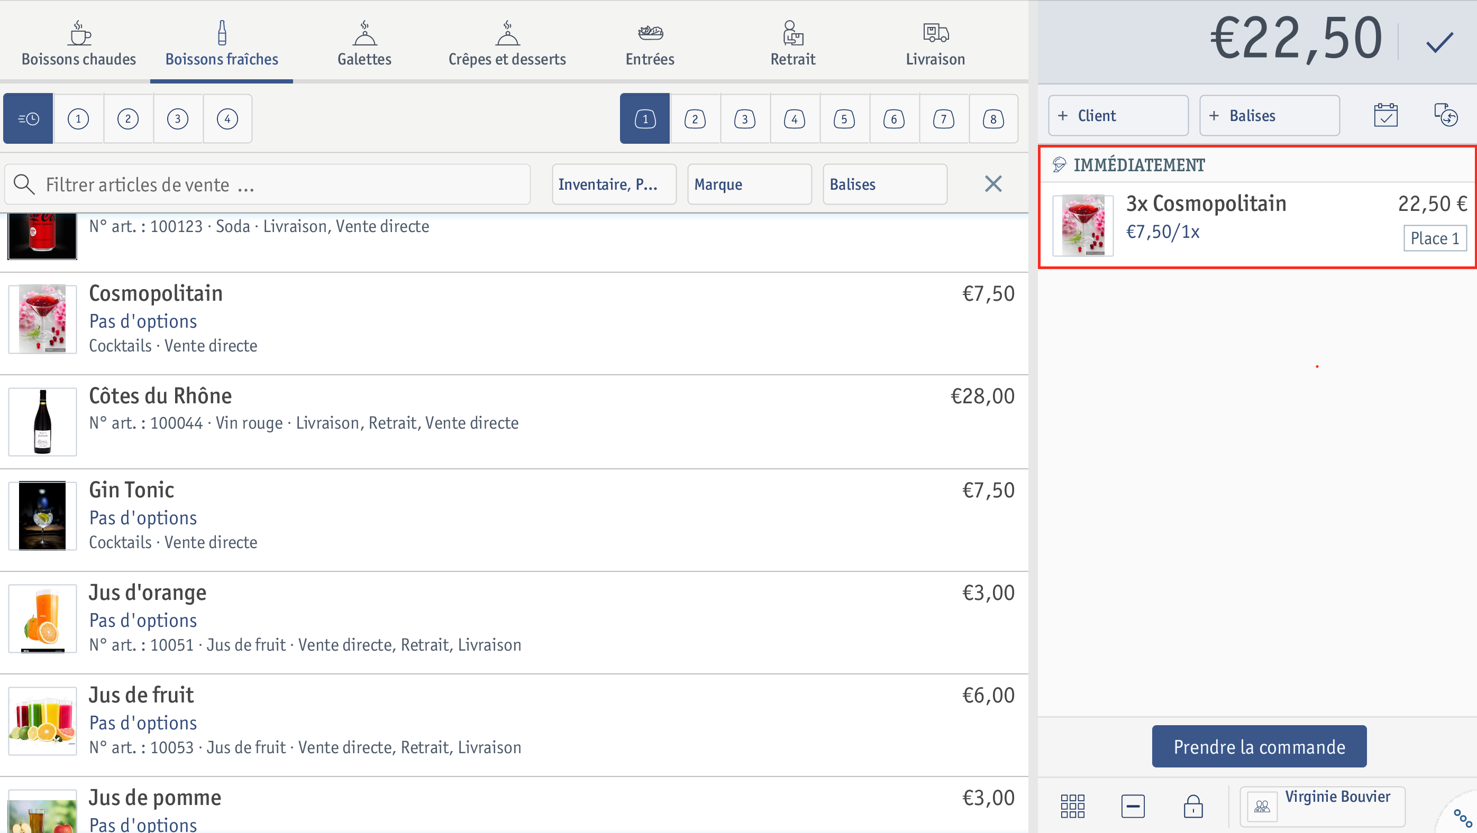Select seat 7 button
Image resolution: width=1477 pixels, height=833 pixels.
(944, 118)
